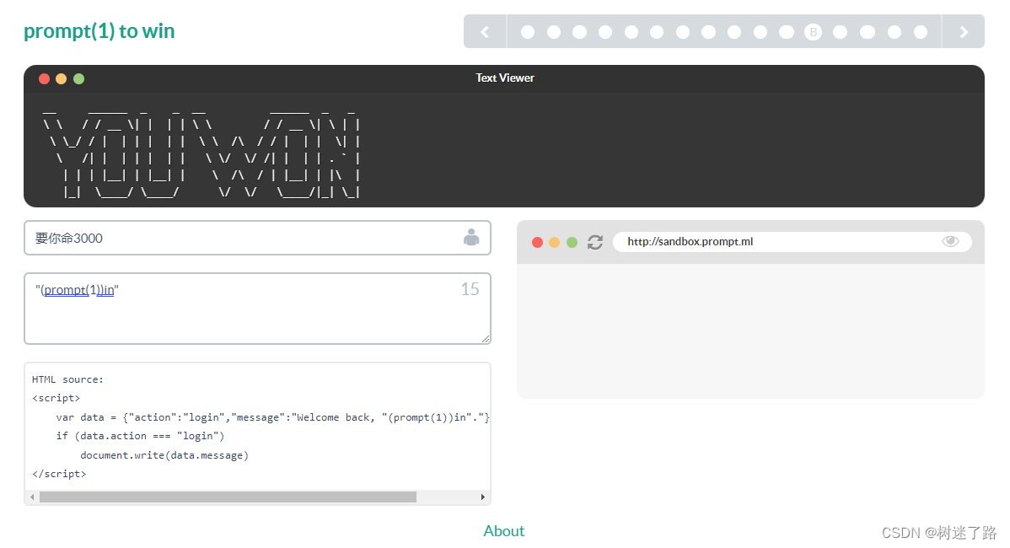Screen dimensions: 1010x548
Task: Click the yellow dot in sandbox browser
Action: (x=554, y=242)
